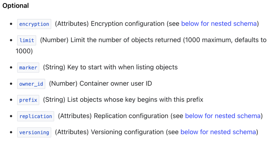Click 'Container owner user ID' description

point(116,83)
